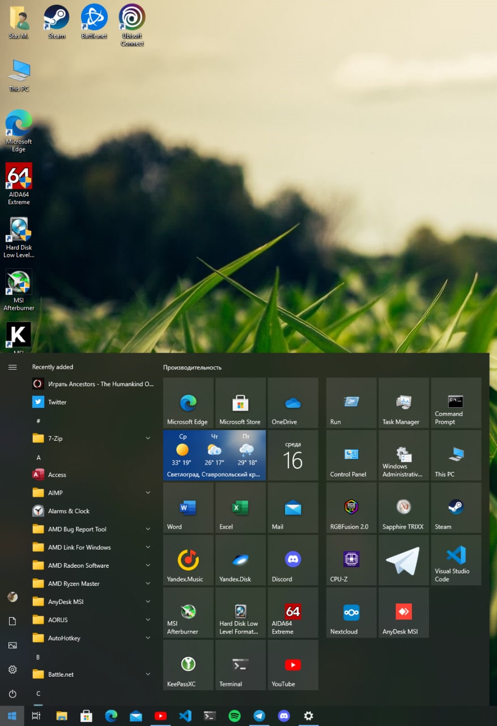Open the weather tile for Светлоград
Screen dimensions: 497x726
click(x=214, y=455)
